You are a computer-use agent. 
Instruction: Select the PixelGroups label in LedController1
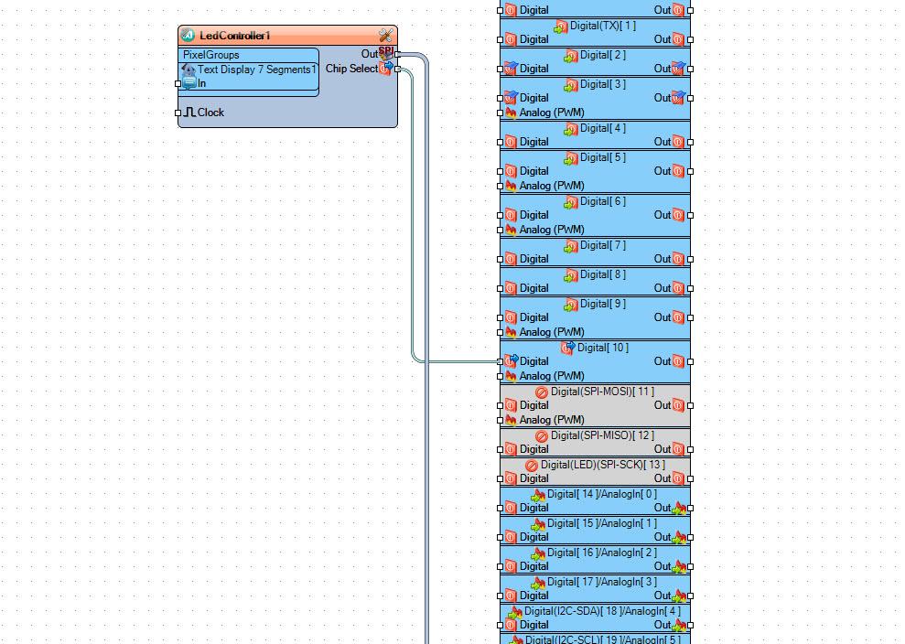pyautogui.click(x=211, y=55)
